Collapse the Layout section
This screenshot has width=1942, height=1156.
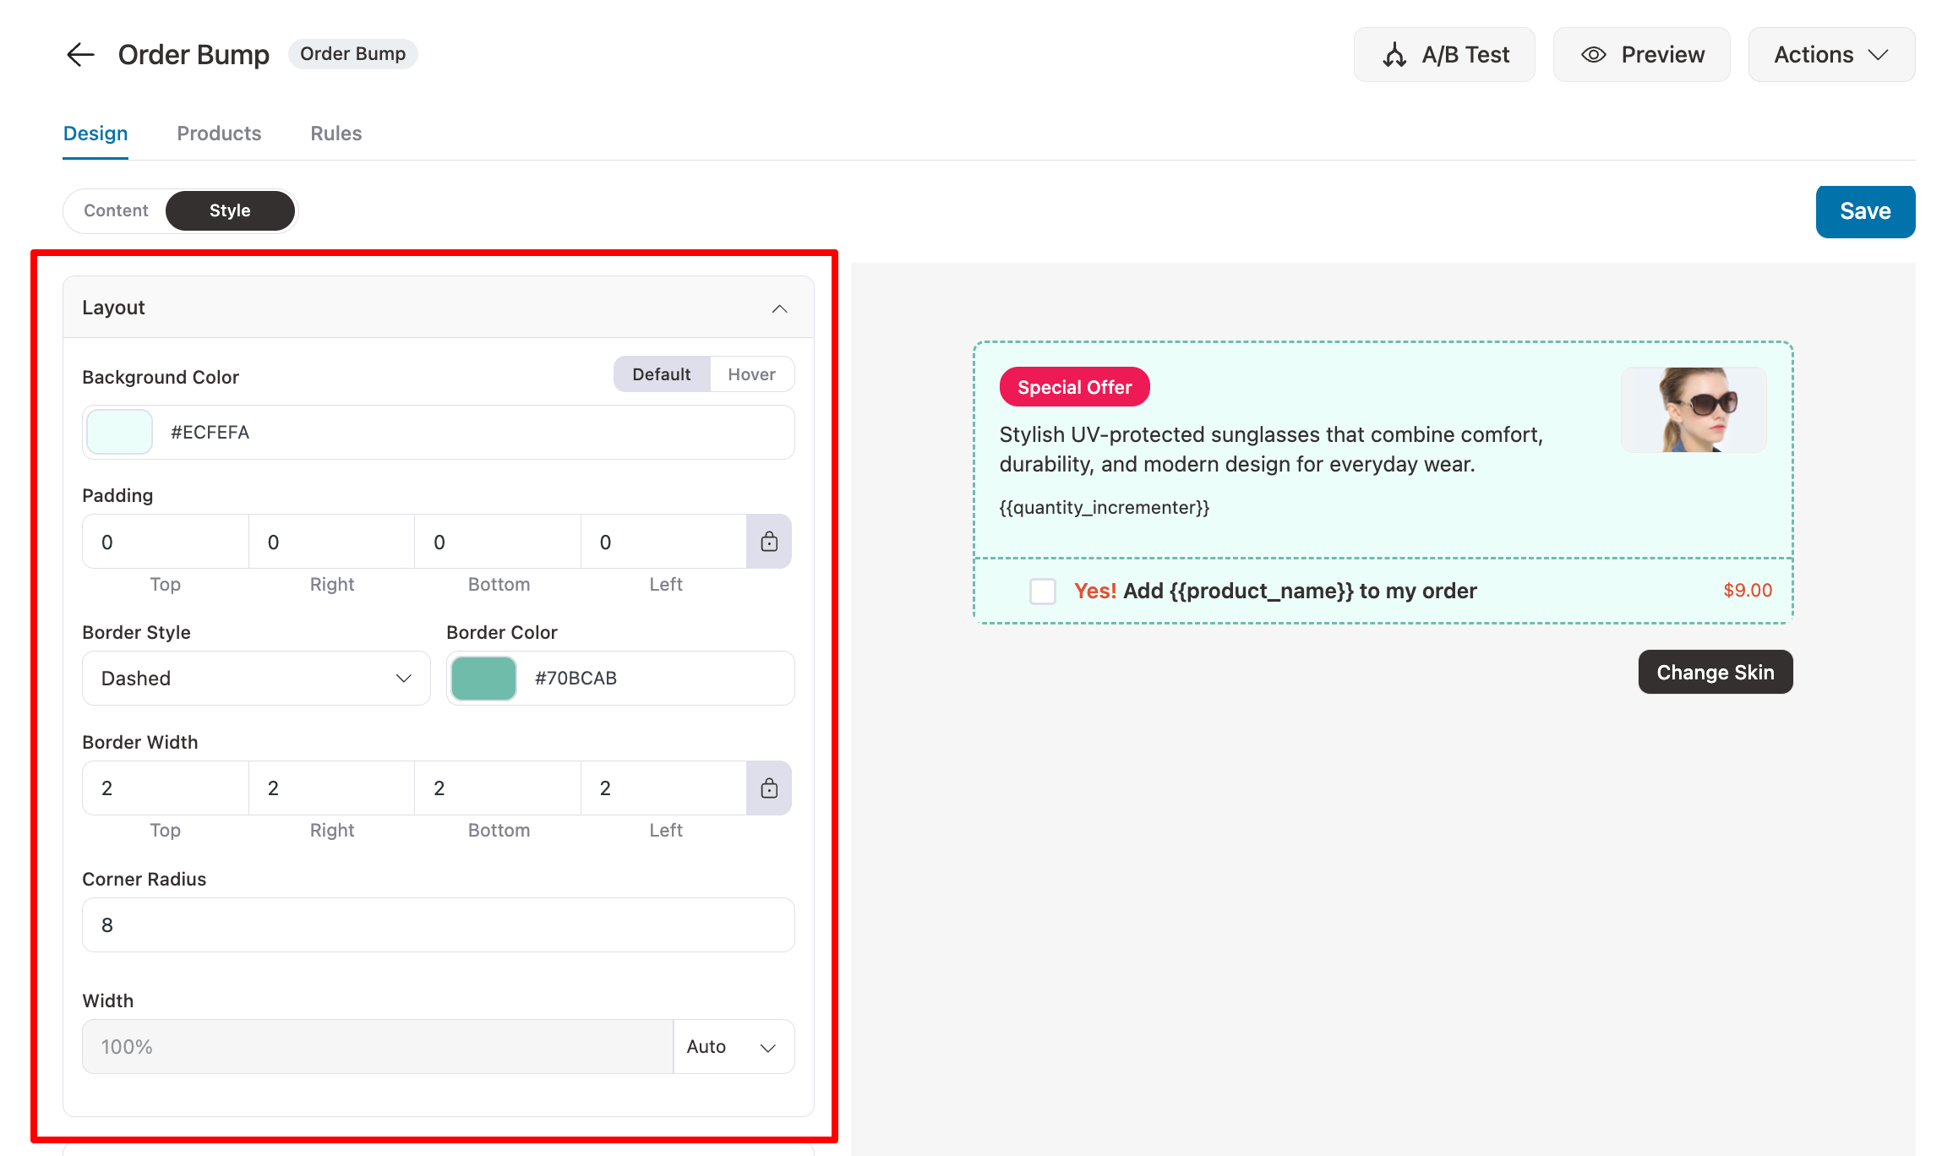pyautogui.click(x=779, y=308)
